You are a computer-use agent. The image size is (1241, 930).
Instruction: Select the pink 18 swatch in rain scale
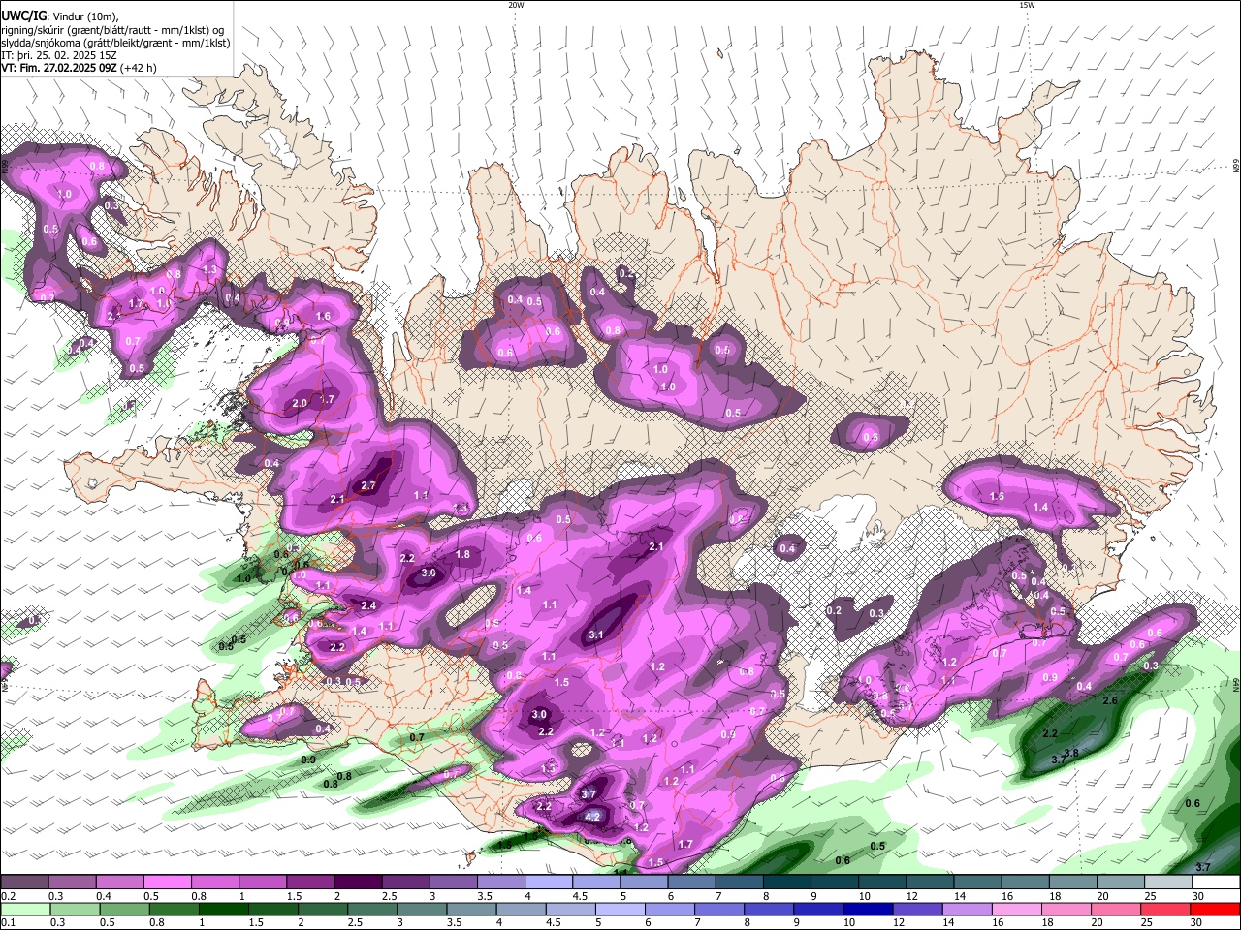1066,910
